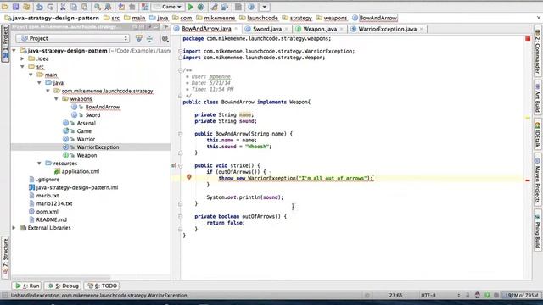Screen dimensions: 543x305
Task: Collapse the java-strategy-design-pattern root node
Action: point(14,51)
